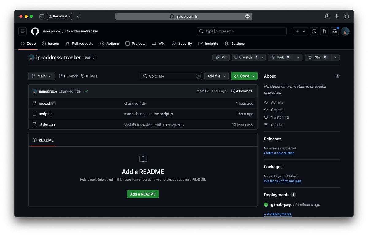Click the Safari github.com address bar

point(184,17)
